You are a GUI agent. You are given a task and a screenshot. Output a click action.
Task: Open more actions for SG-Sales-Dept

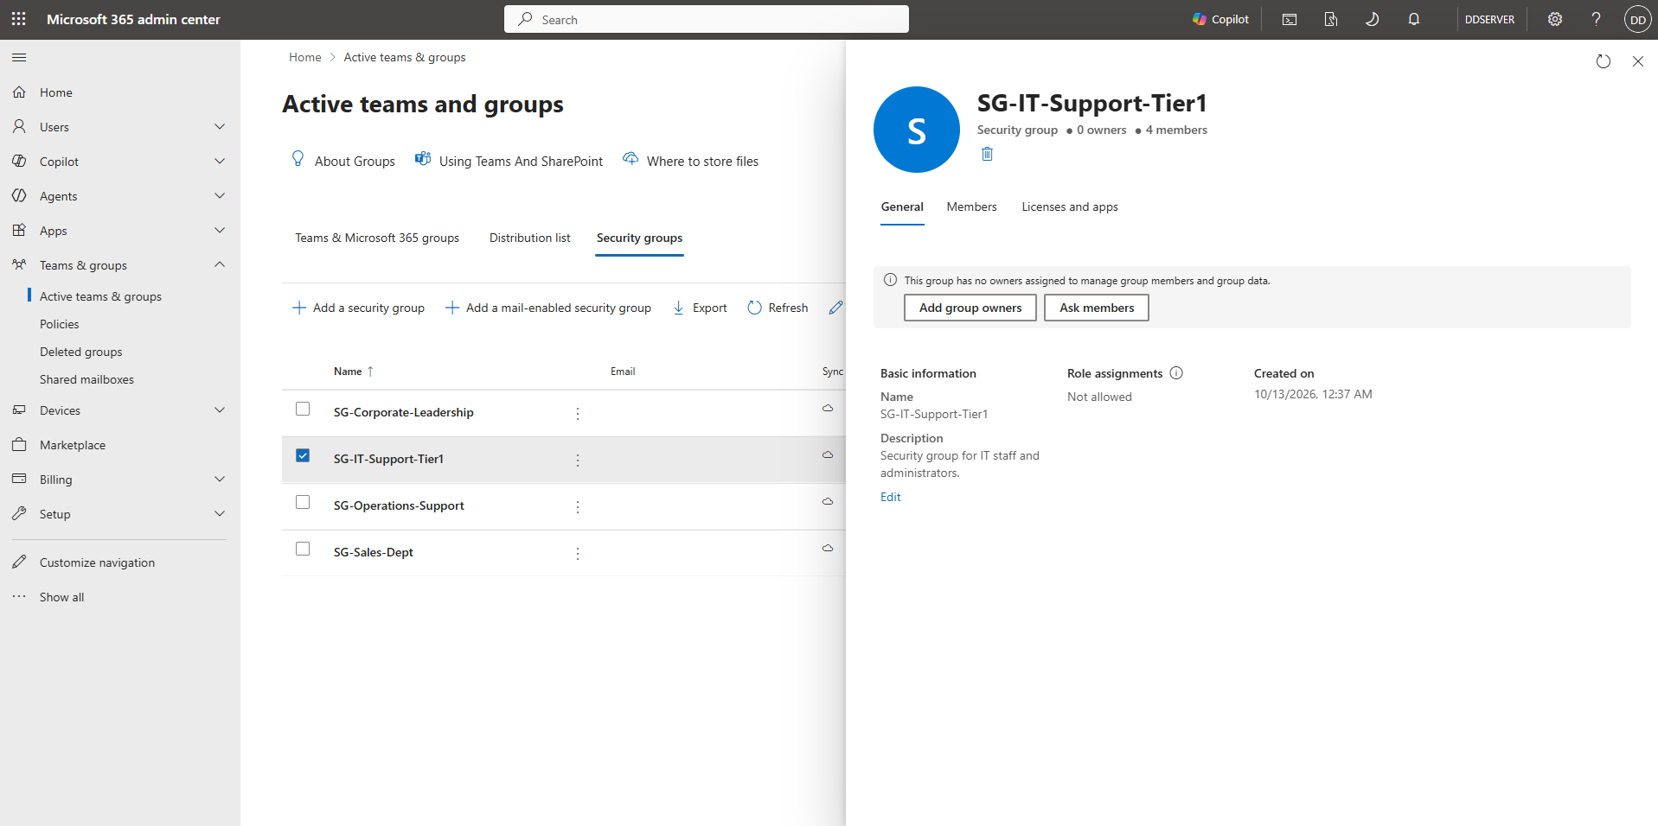click(578, 553)
